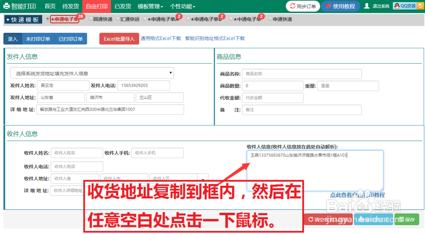Open the 已发货 nav item
This screenshot has width=425, height=234.
click(122, 6)
